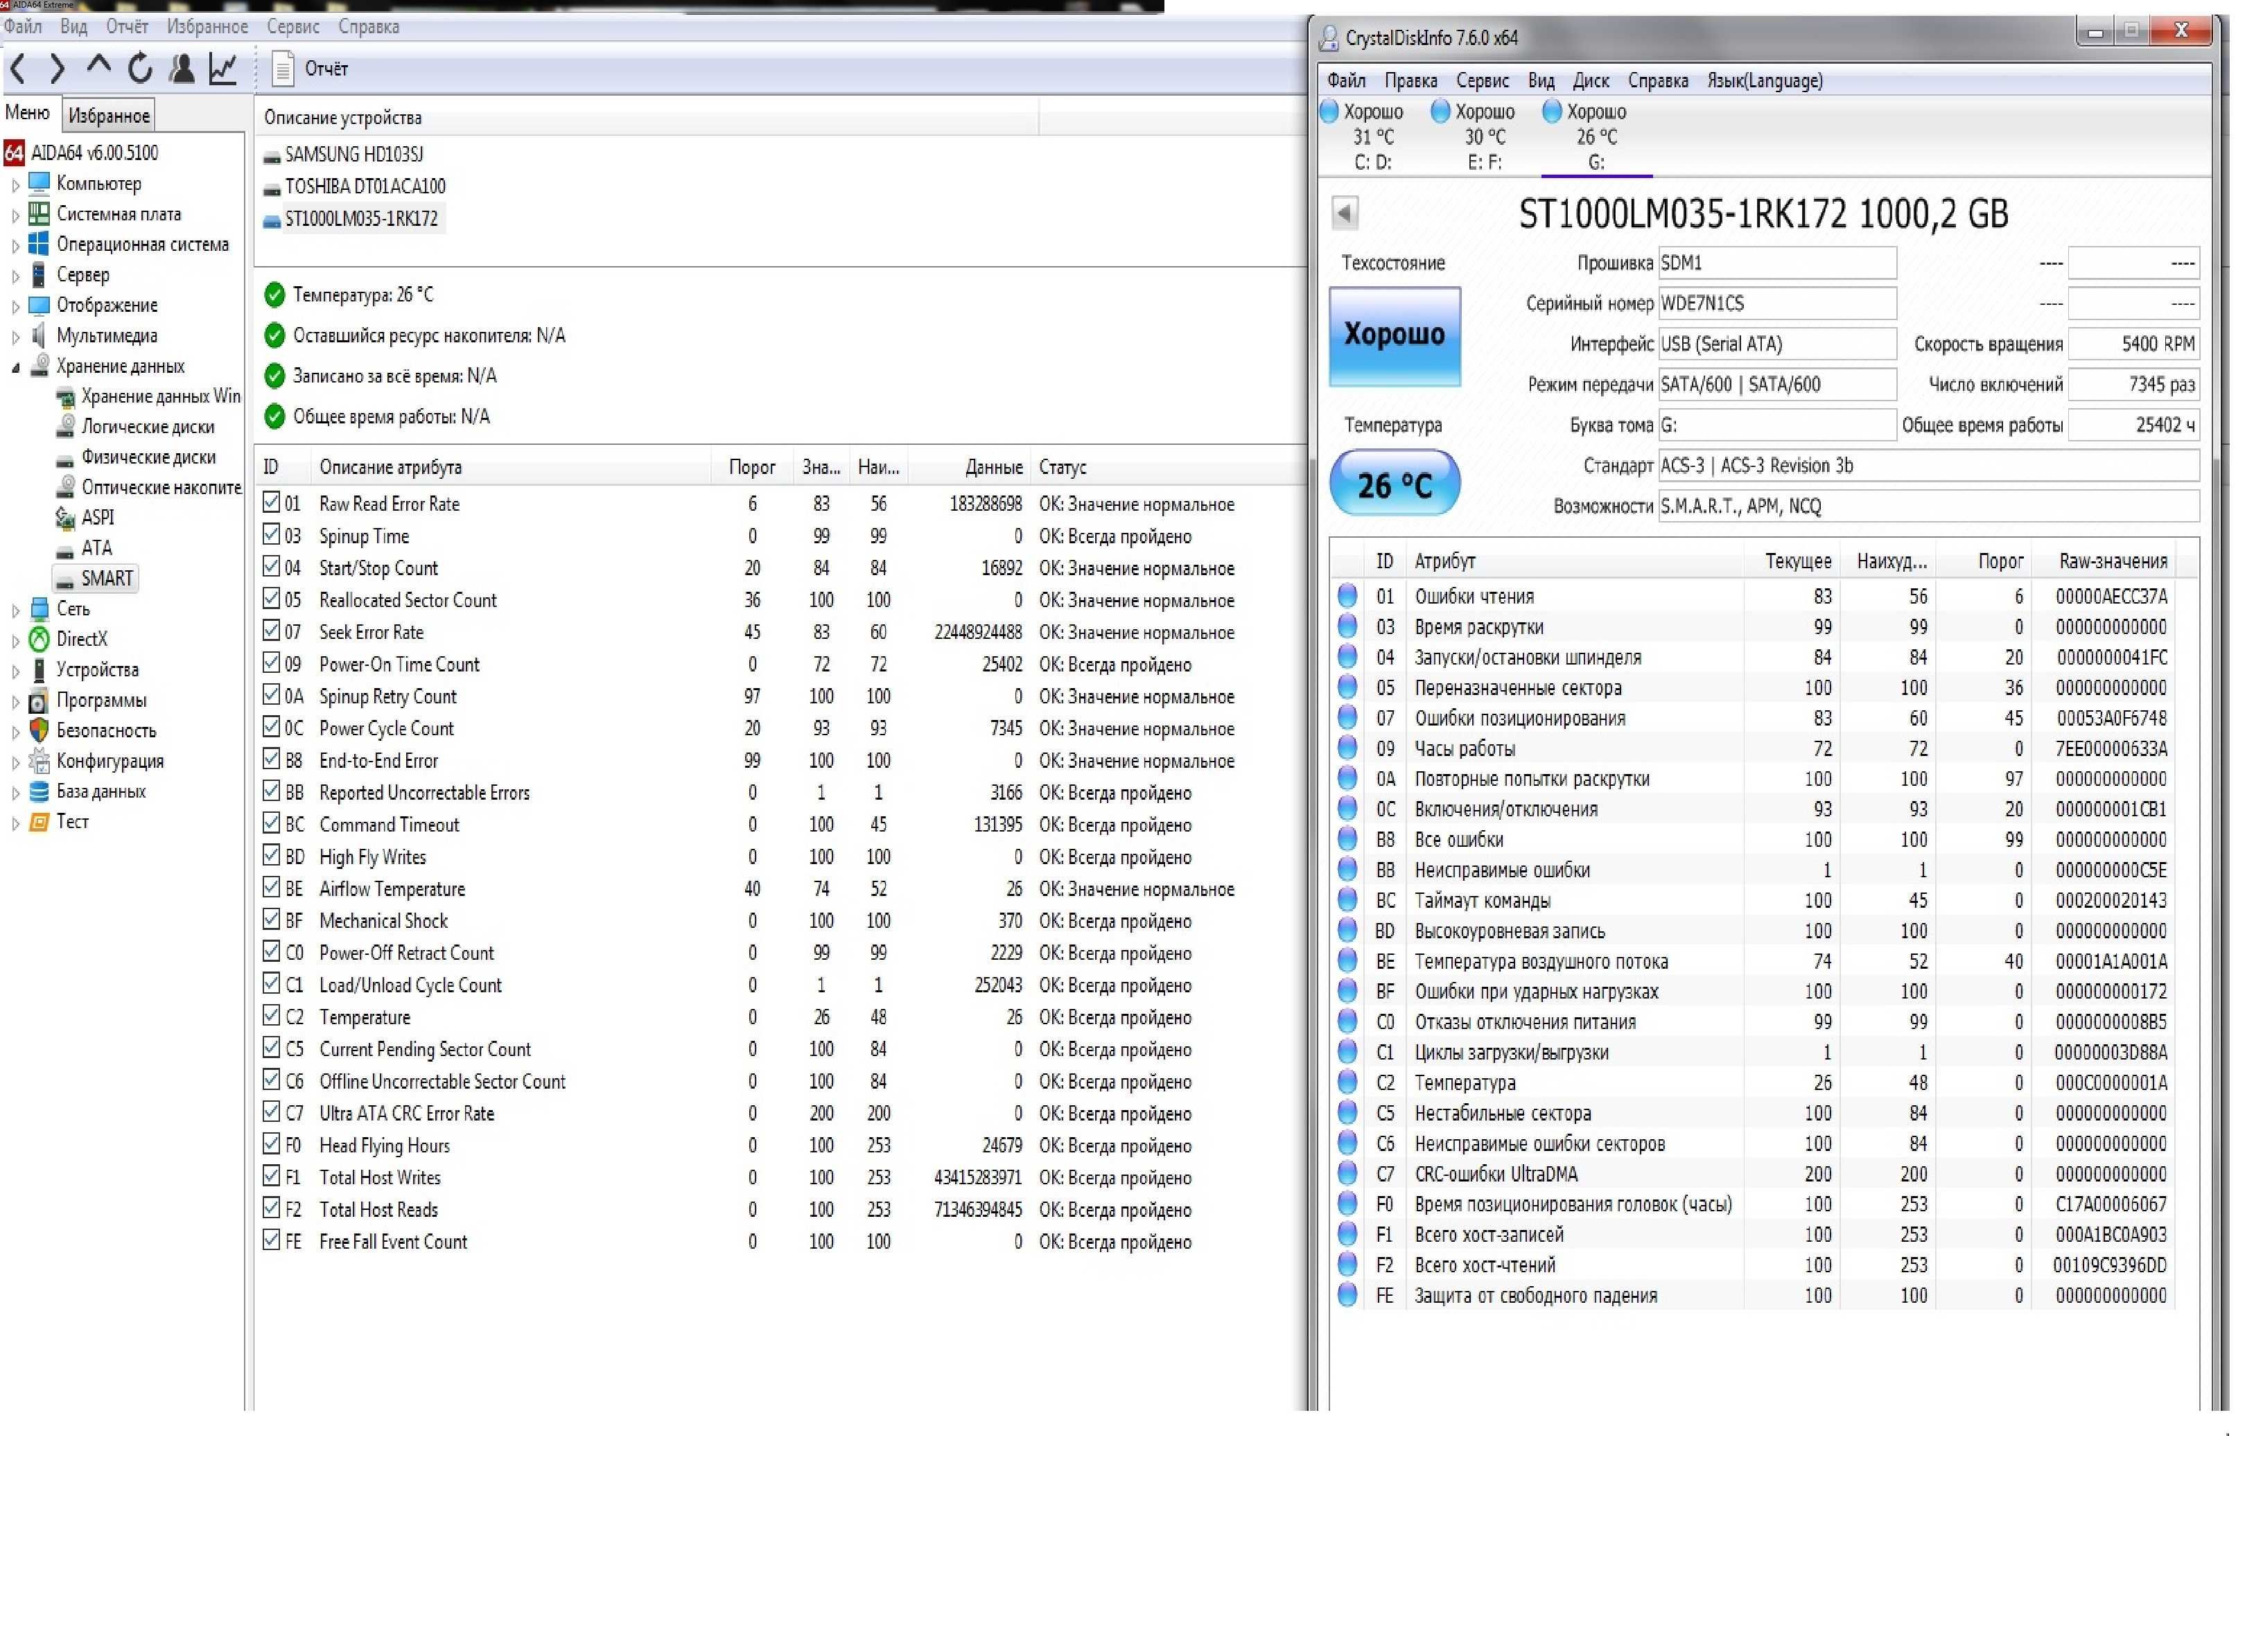Click the previous-disk arrow in CrystalDiskInfo

1344,212
